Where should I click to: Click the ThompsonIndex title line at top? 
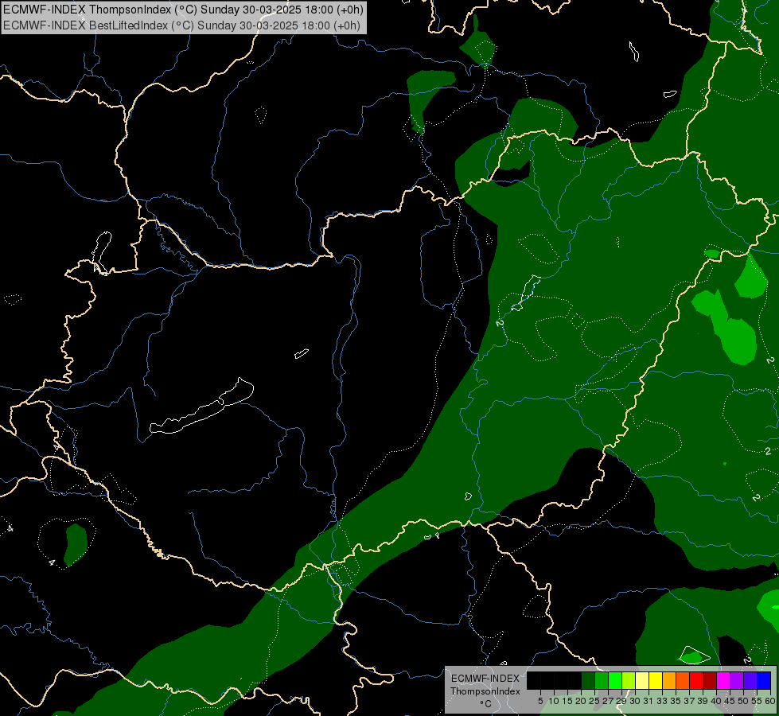[x=183, y=10]
